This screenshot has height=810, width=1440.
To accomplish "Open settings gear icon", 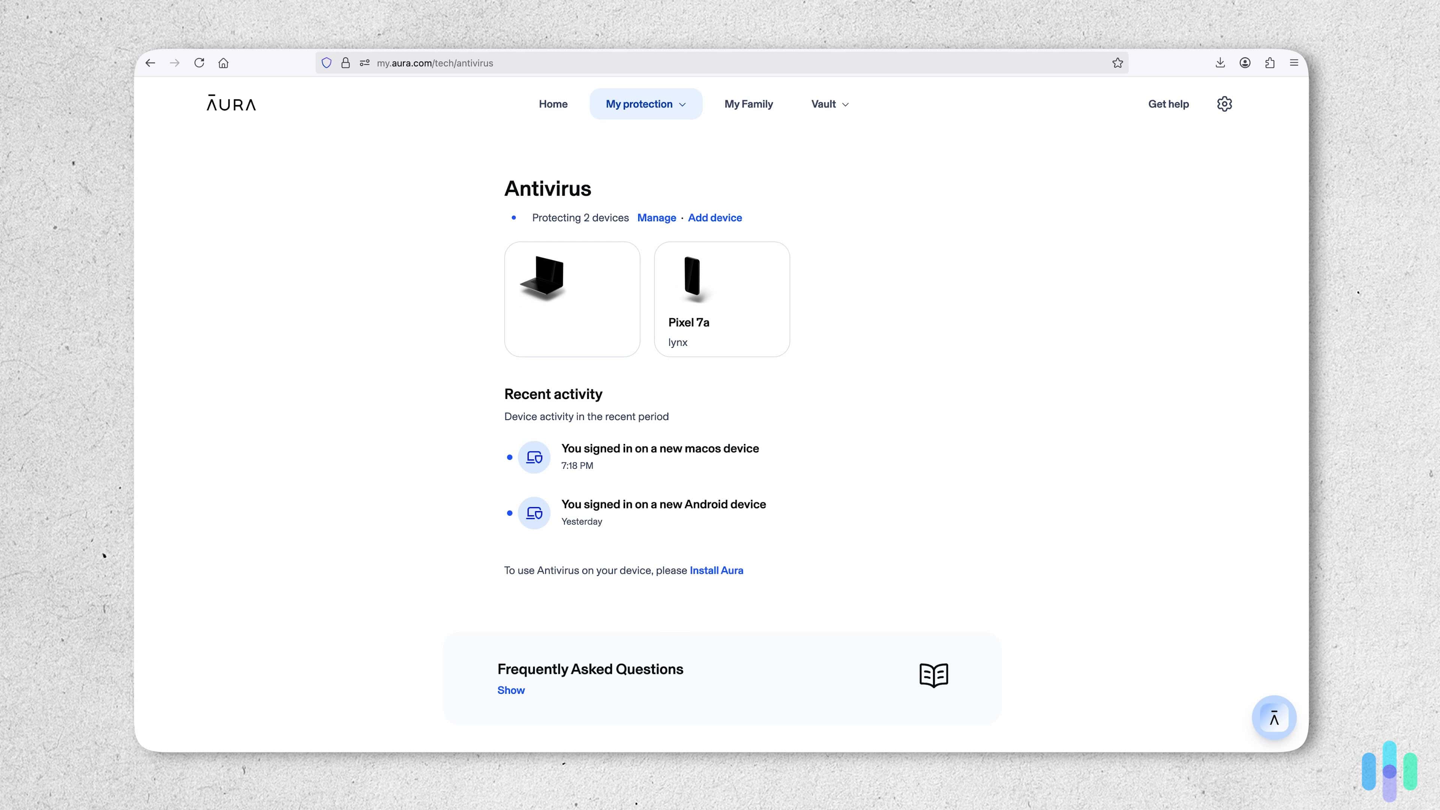I will pos(1224,104).
